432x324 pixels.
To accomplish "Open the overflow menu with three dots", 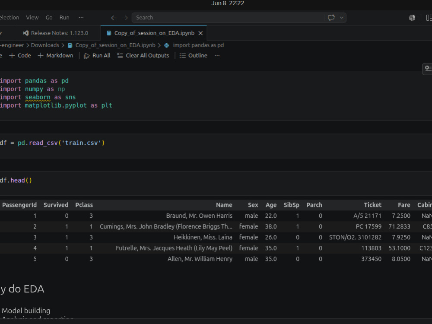I will [x=81, y=17].
